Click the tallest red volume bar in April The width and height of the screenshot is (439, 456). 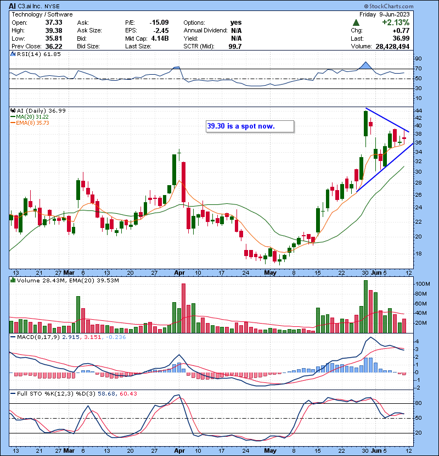183,308
